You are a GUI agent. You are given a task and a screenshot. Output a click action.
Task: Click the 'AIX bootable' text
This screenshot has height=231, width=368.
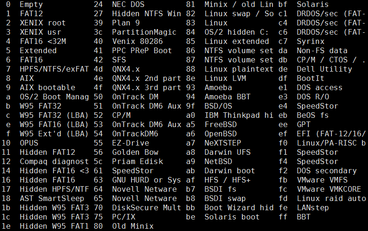(x=48, y=88)
